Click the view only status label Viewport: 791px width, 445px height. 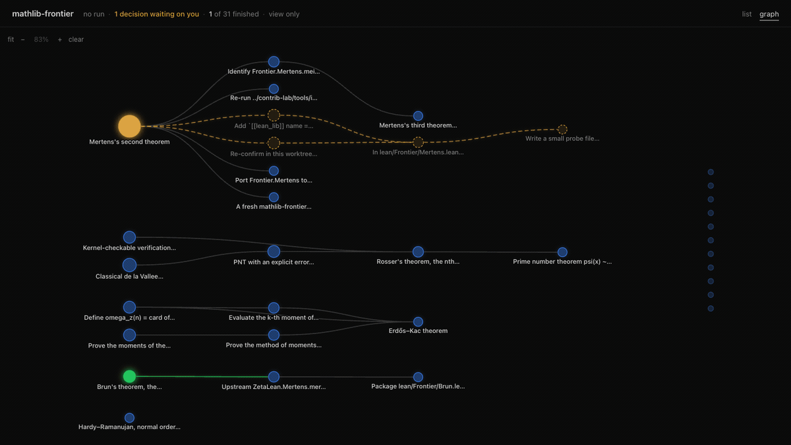pos(284,14)
